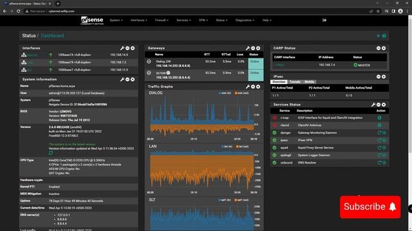Open the Diagnostics dropdown menu
Screen dimensions: 412x231
(x=245, y=20)
